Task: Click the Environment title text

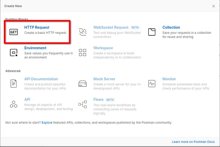Action: click(x=35, y=48)
